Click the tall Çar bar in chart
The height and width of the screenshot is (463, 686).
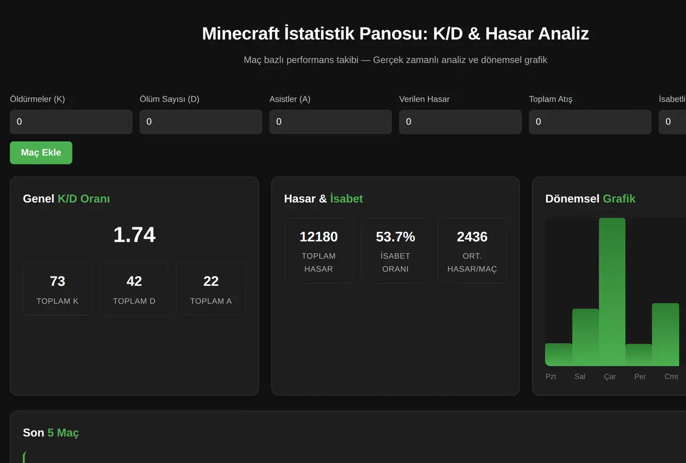[612, 292]
